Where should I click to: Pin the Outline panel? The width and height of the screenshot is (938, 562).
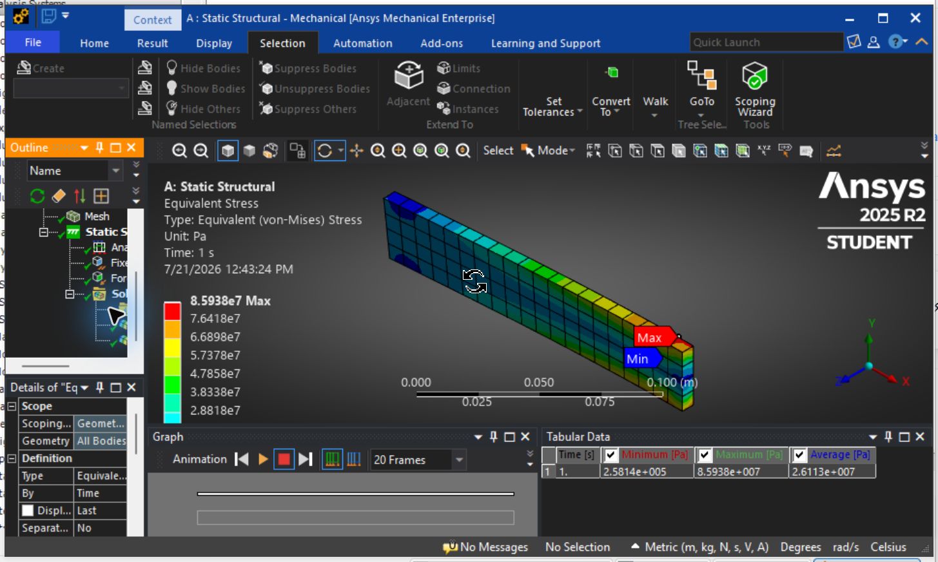pyautogui.click(x=99, y=148)
